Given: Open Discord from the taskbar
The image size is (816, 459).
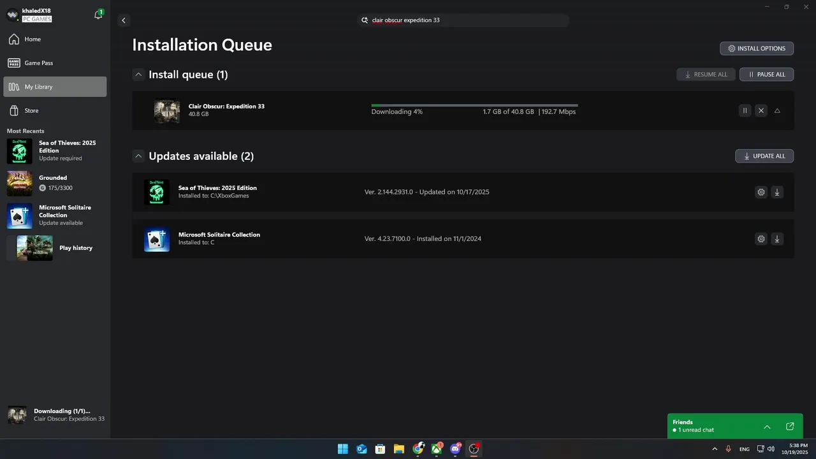Looking at the screenshot, I should 455,449.
